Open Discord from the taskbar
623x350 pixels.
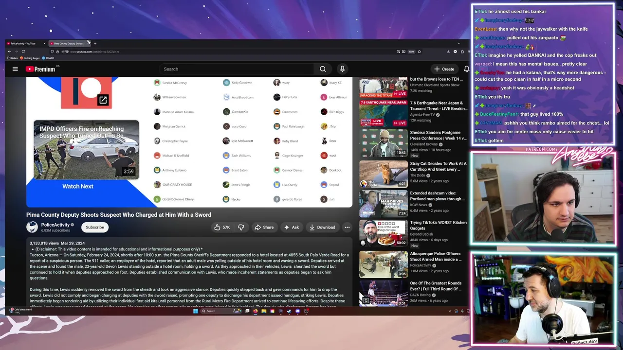point(297,311)
